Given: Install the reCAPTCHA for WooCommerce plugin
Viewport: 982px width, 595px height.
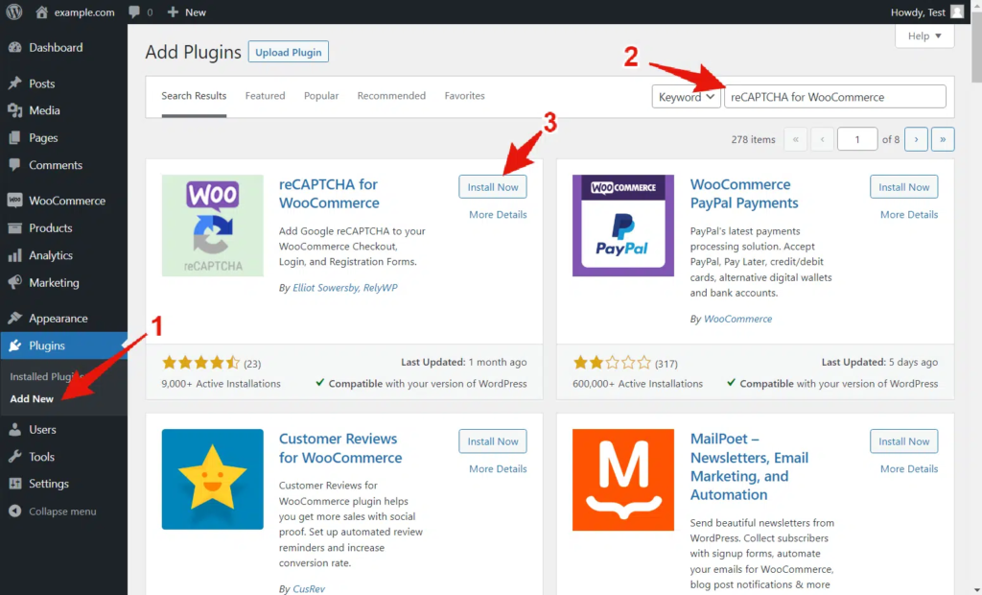Looking at the screenshot, I should click(493, 187).
